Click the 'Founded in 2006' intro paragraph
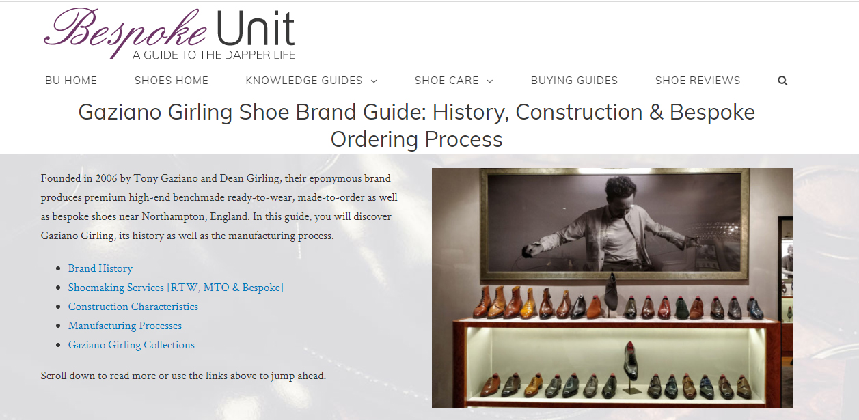The width and height of the screenshot is (859, 420). click(219, 207)
